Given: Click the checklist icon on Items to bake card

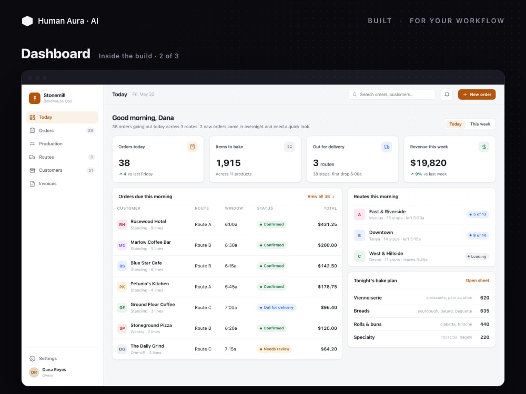Looking at the screenshot, I should pos(289,147).
